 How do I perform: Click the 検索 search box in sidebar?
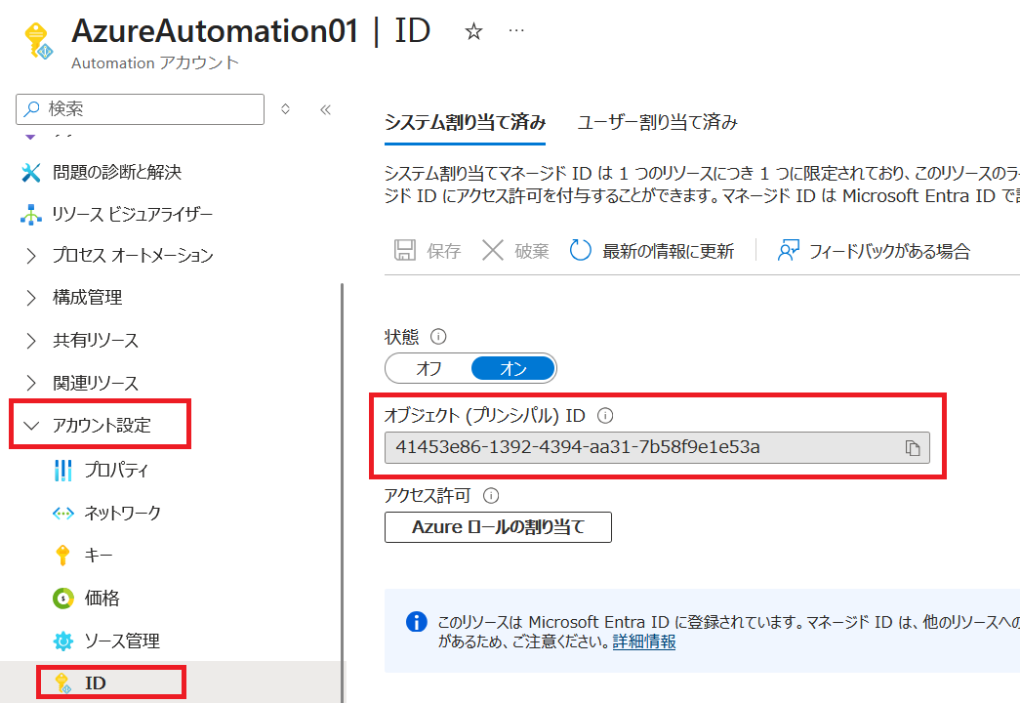pyautogui.click(x=141, y=109)
